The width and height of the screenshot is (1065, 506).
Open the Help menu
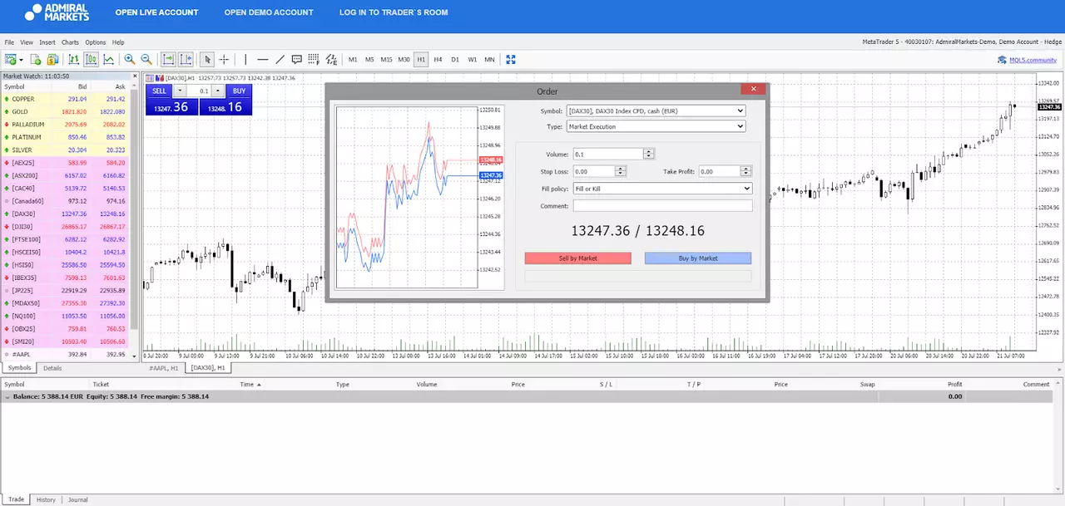[118, 42]
